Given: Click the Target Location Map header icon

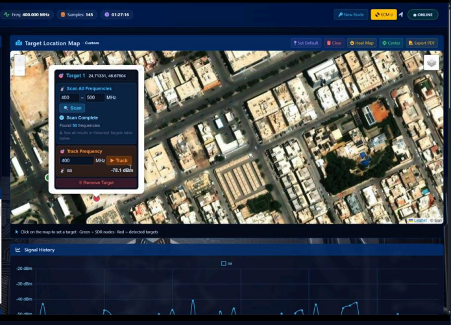Looking at the screenshot, I should [19, 43].
